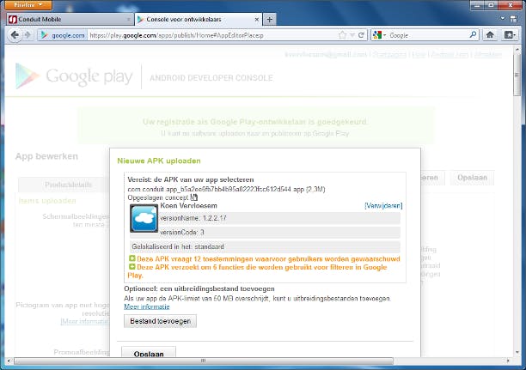Open the search engine selector dropdown

[x=379, y=35]
